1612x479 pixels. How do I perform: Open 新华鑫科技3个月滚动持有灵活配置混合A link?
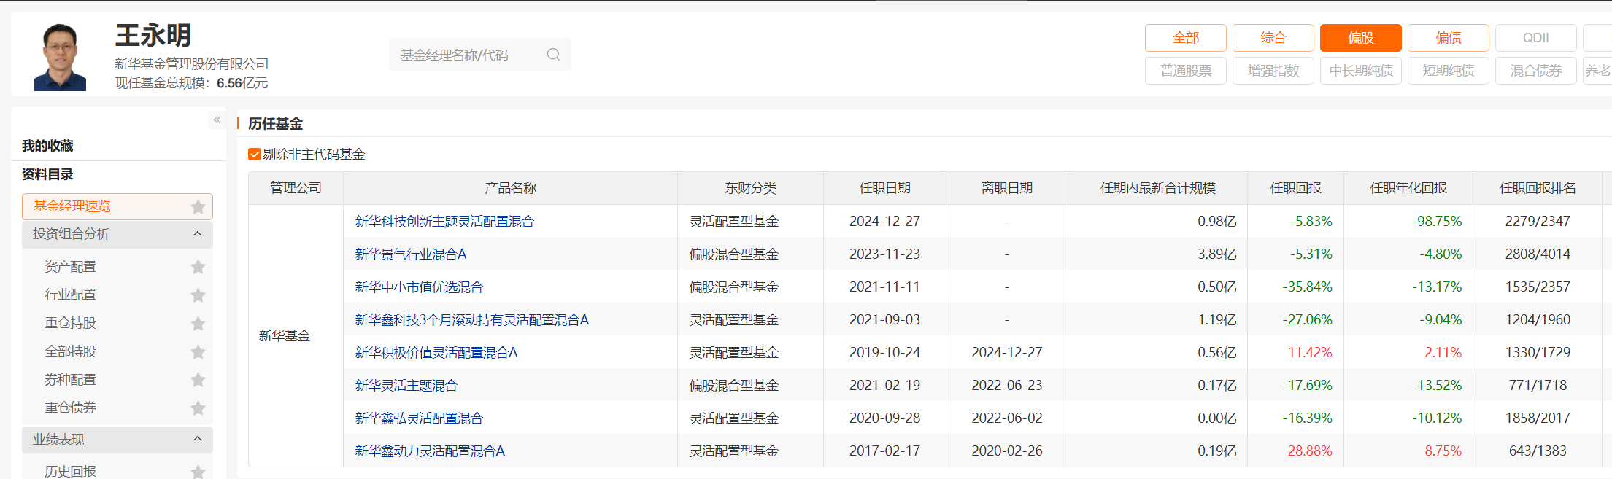click(471, 319)
